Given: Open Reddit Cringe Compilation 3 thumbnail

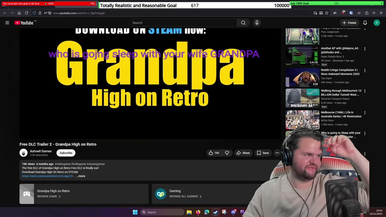Looking at the screenshot, I should (x=302, y=77).
